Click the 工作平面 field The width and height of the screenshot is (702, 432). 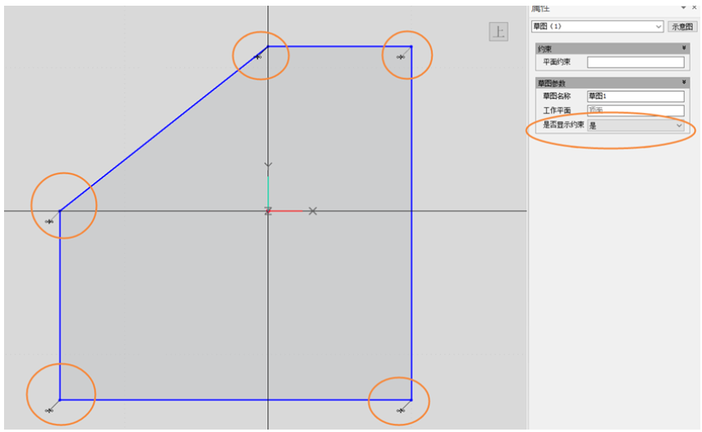pyautogui.click(x=635, y=110)
